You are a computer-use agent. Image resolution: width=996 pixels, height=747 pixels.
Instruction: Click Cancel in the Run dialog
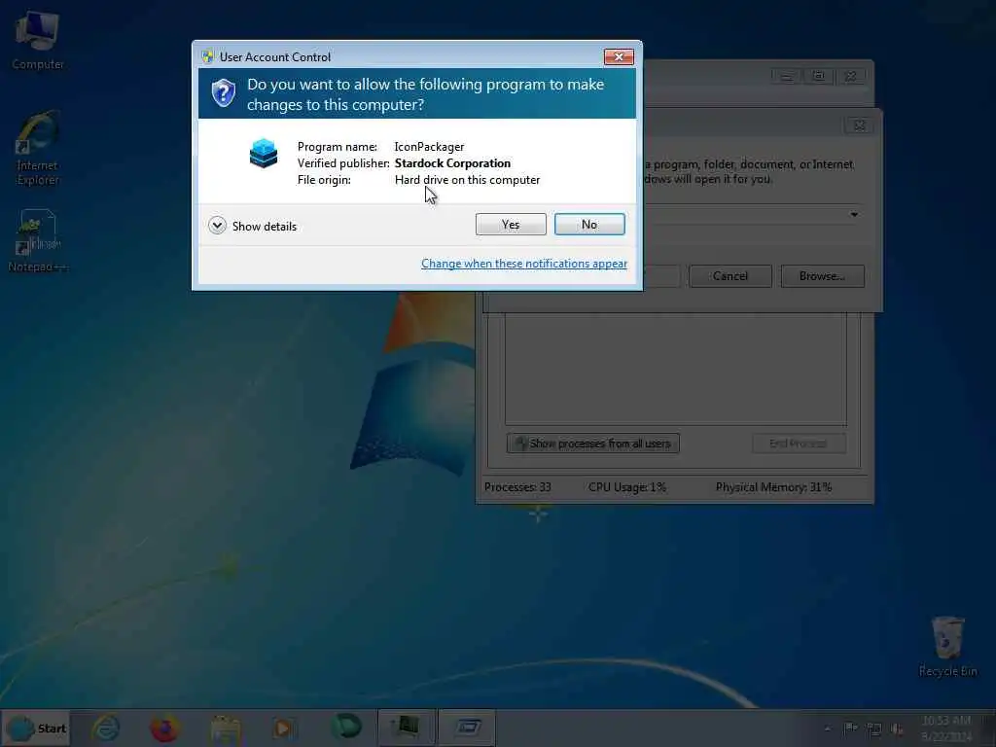[730, 276]
